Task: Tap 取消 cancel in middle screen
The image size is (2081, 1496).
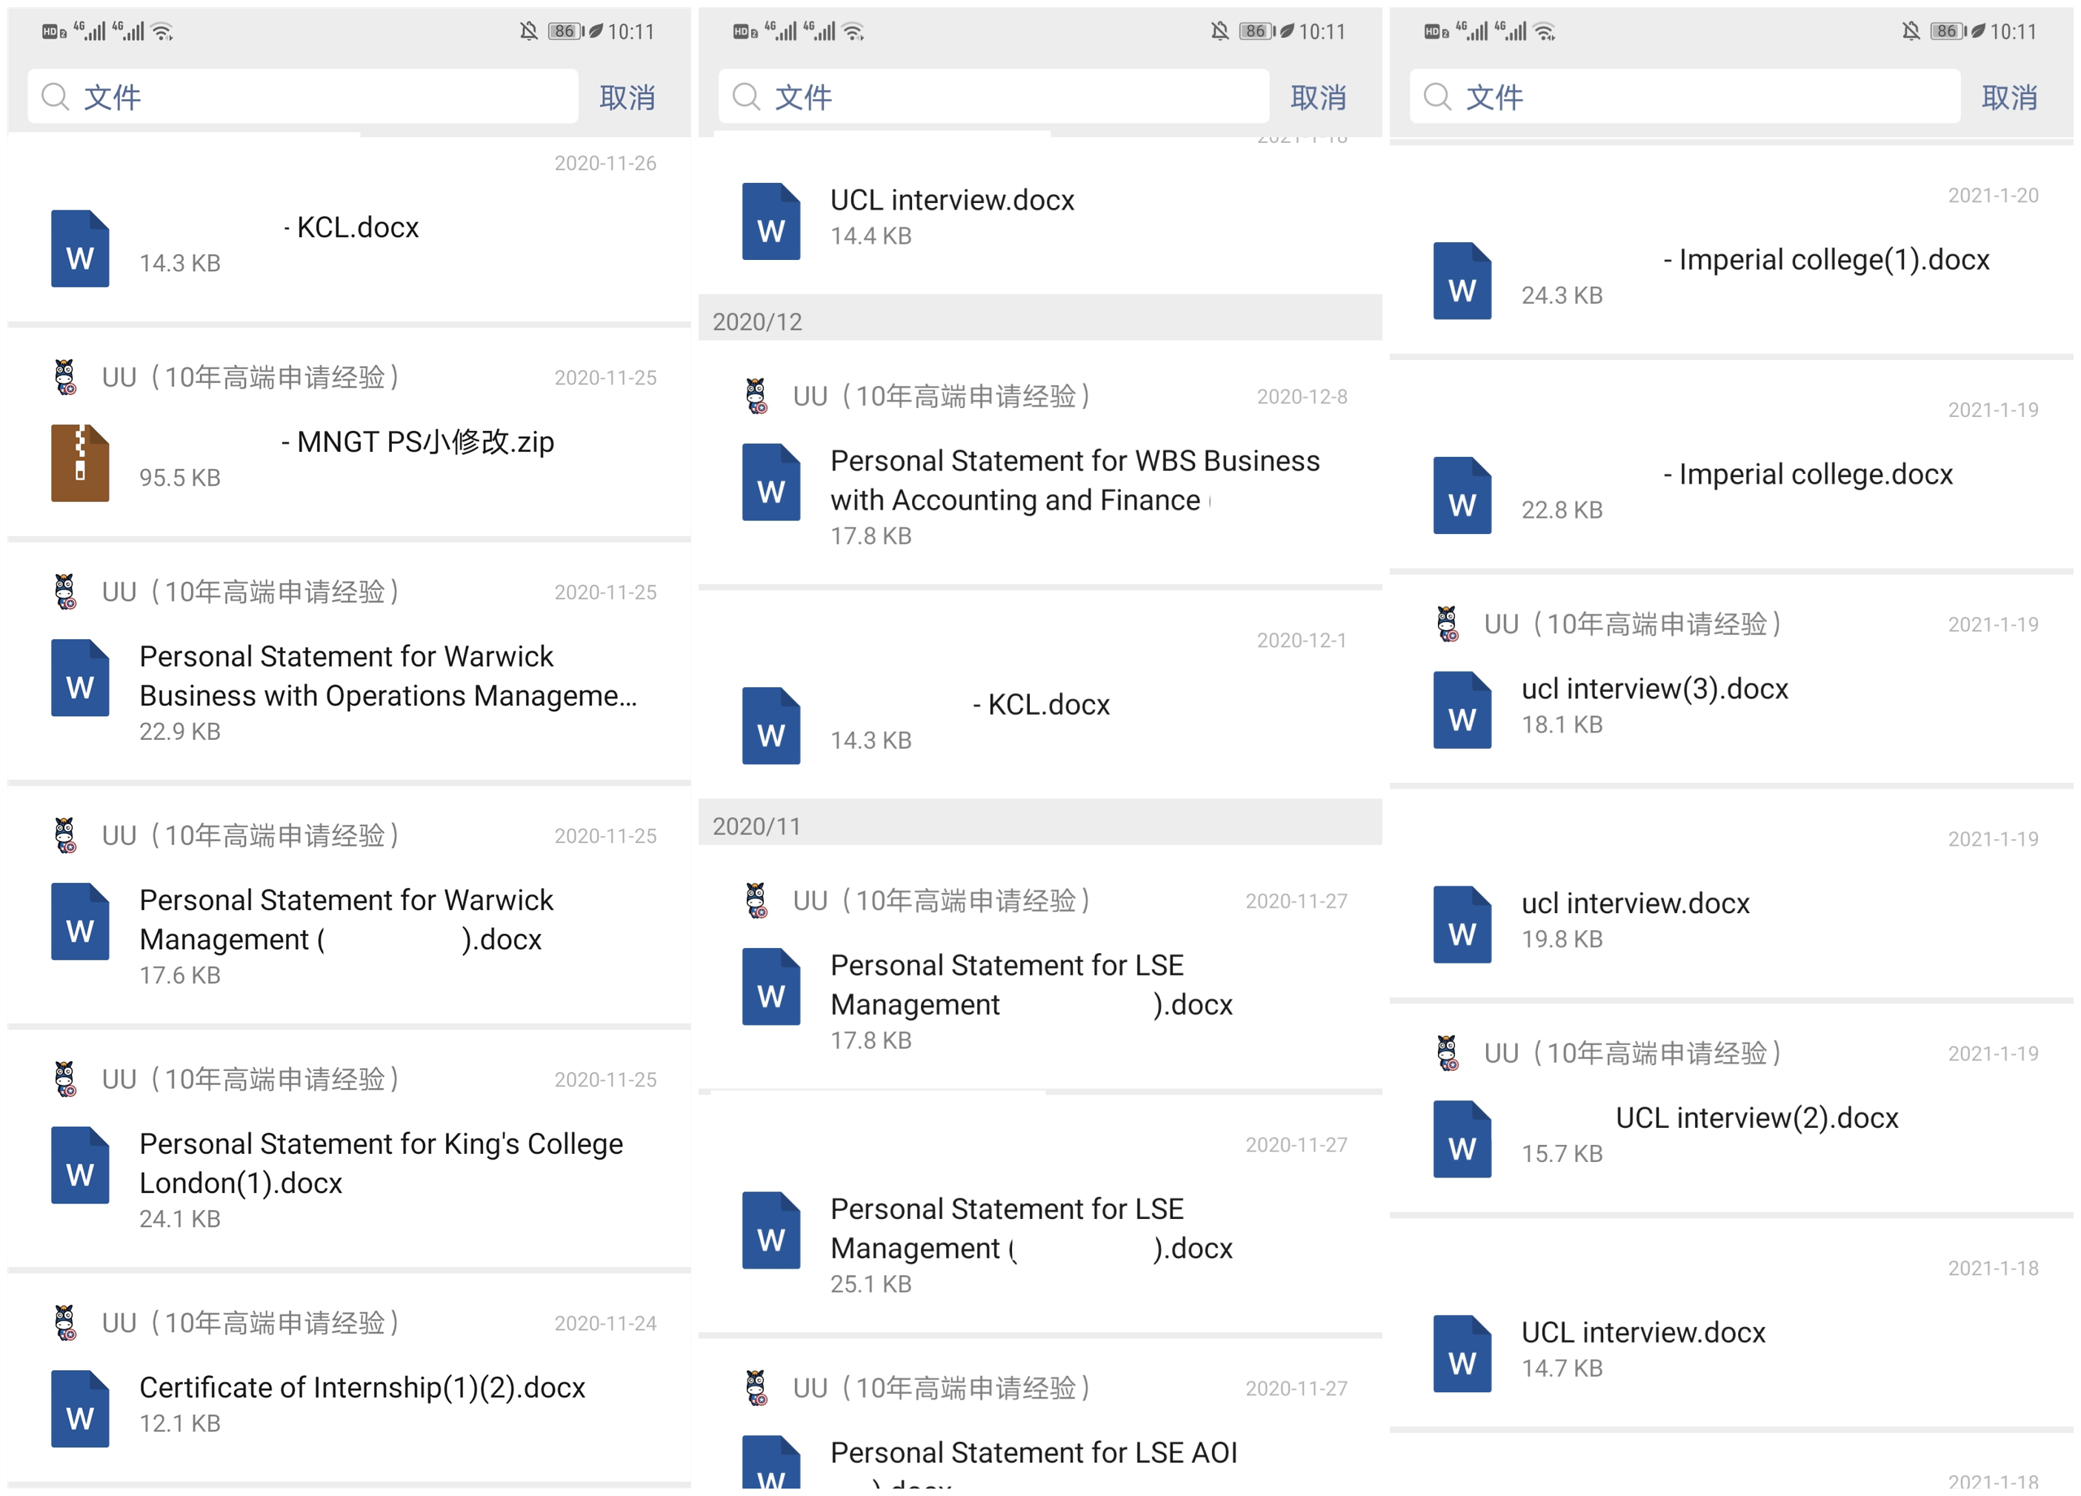Action: pyautogui.click(x=1319, y=97)
